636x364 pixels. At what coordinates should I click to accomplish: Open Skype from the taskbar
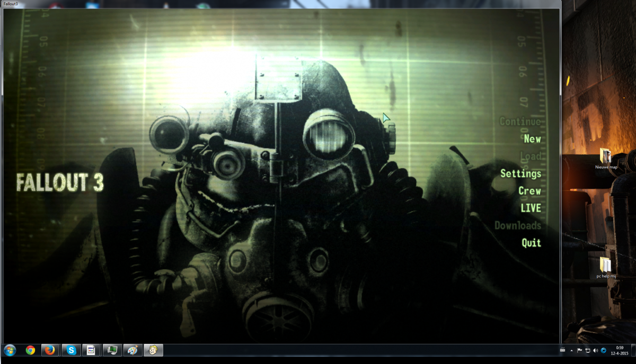71,350
